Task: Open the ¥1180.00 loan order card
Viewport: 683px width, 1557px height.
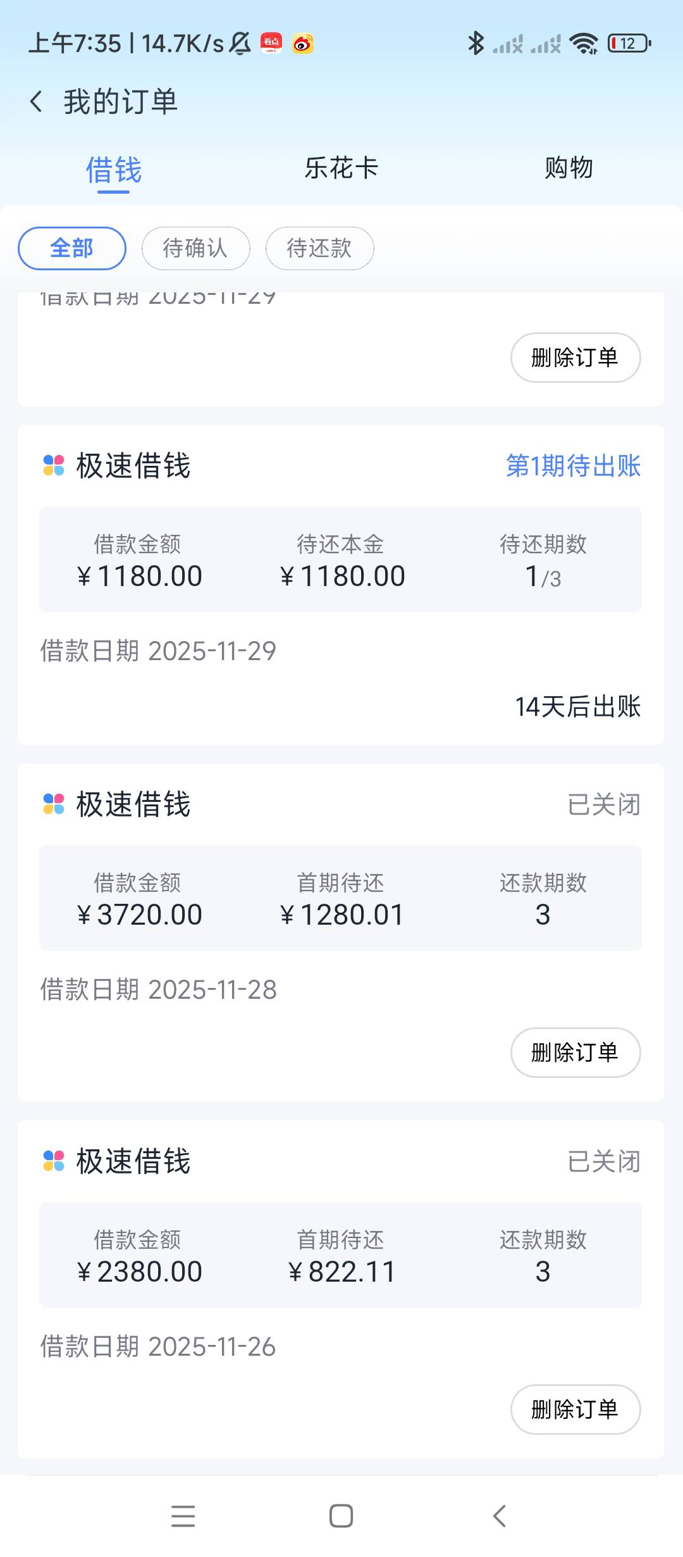Action: point(340,652)
